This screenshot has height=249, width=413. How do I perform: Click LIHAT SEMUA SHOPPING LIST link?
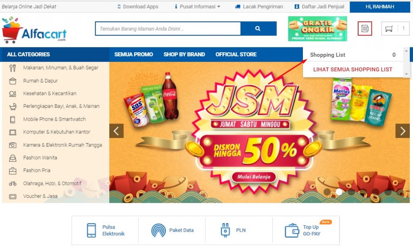(353, 69)
